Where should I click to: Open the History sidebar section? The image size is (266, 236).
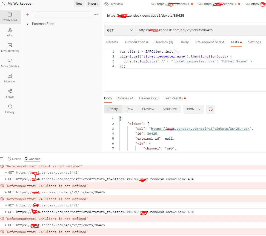(x=10, y=109)
